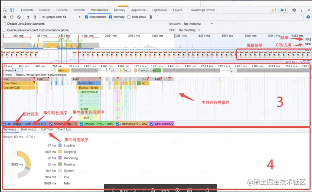
Task: Click the Rendering color swatch
Action: click(60, 158)
